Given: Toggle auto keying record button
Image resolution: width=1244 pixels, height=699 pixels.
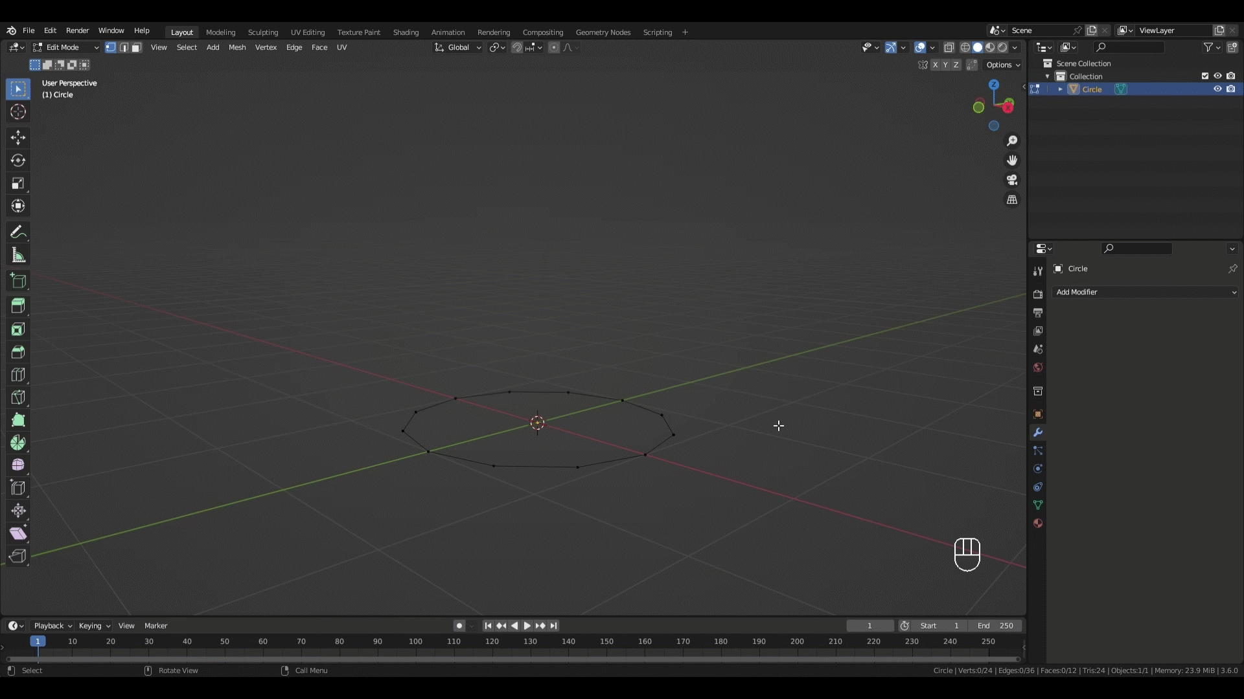Looking at the screenshot, I should tap(459, 626).
